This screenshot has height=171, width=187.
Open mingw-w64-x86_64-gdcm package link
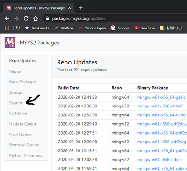click(162, 169)
